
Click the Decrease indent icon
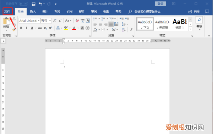121,18
